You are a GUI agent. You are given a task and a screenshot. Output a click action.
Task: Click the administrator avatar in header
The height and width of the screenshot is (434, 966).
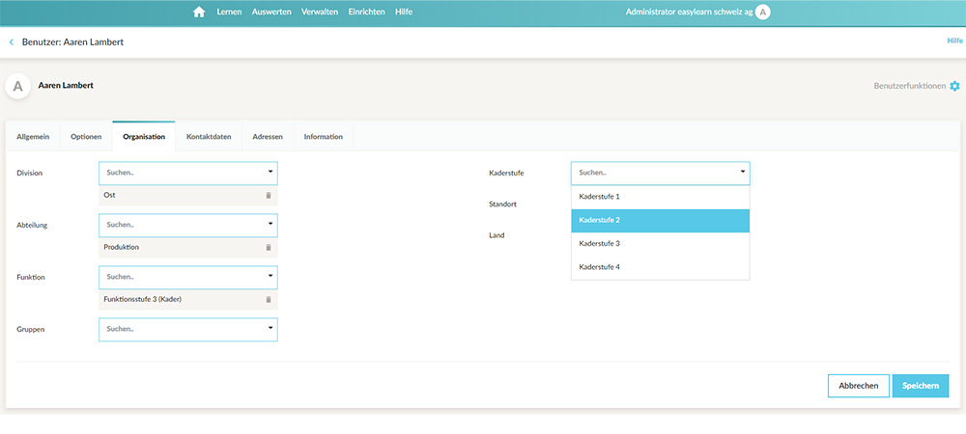point(762,12)
